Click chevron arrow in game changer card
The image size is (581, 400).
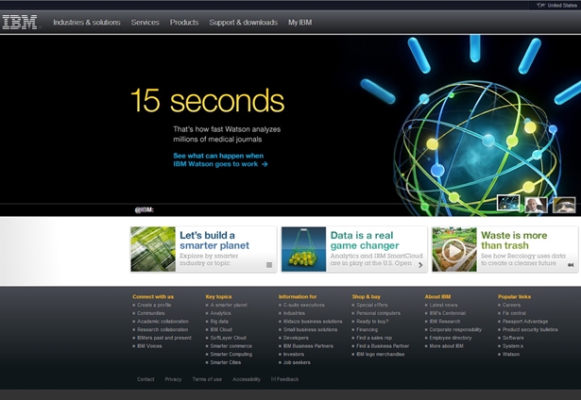[x=420, y=265]
